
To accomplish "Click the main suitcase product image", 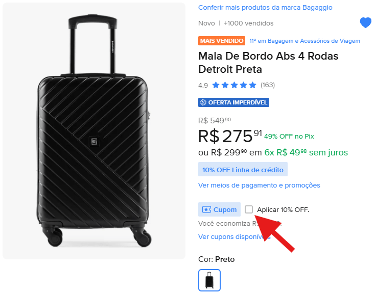I will [x=94, y=131].
